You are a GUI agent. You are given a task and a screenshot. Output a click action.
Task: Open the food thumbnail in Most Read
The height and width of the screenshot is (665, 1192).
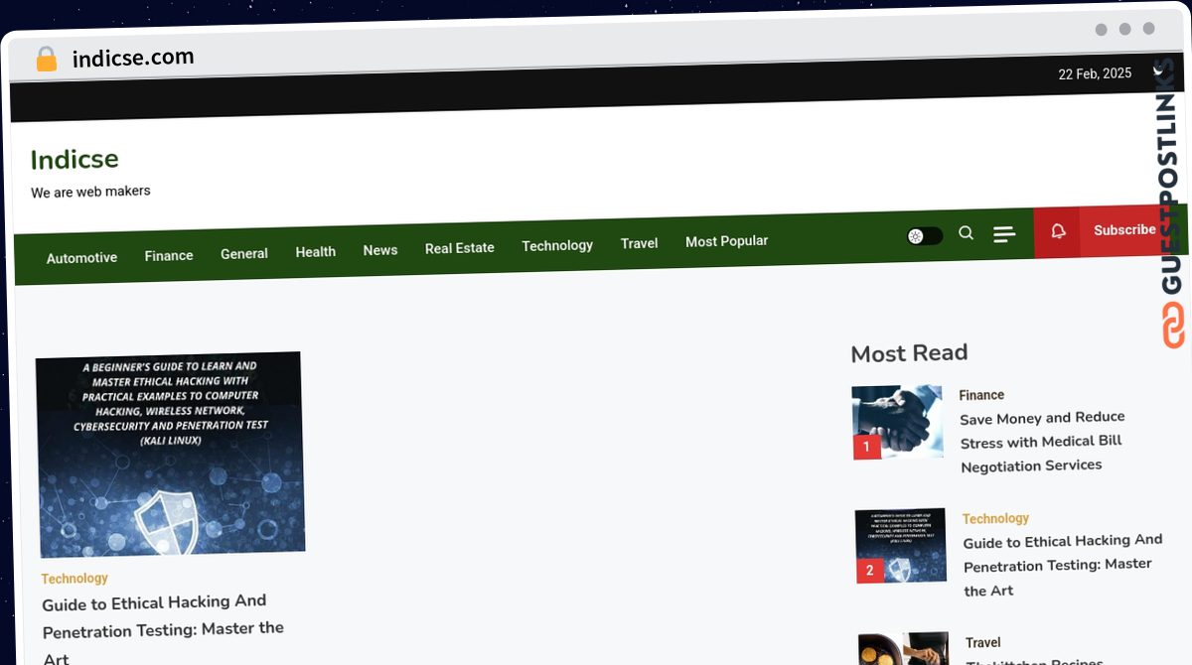904,649
